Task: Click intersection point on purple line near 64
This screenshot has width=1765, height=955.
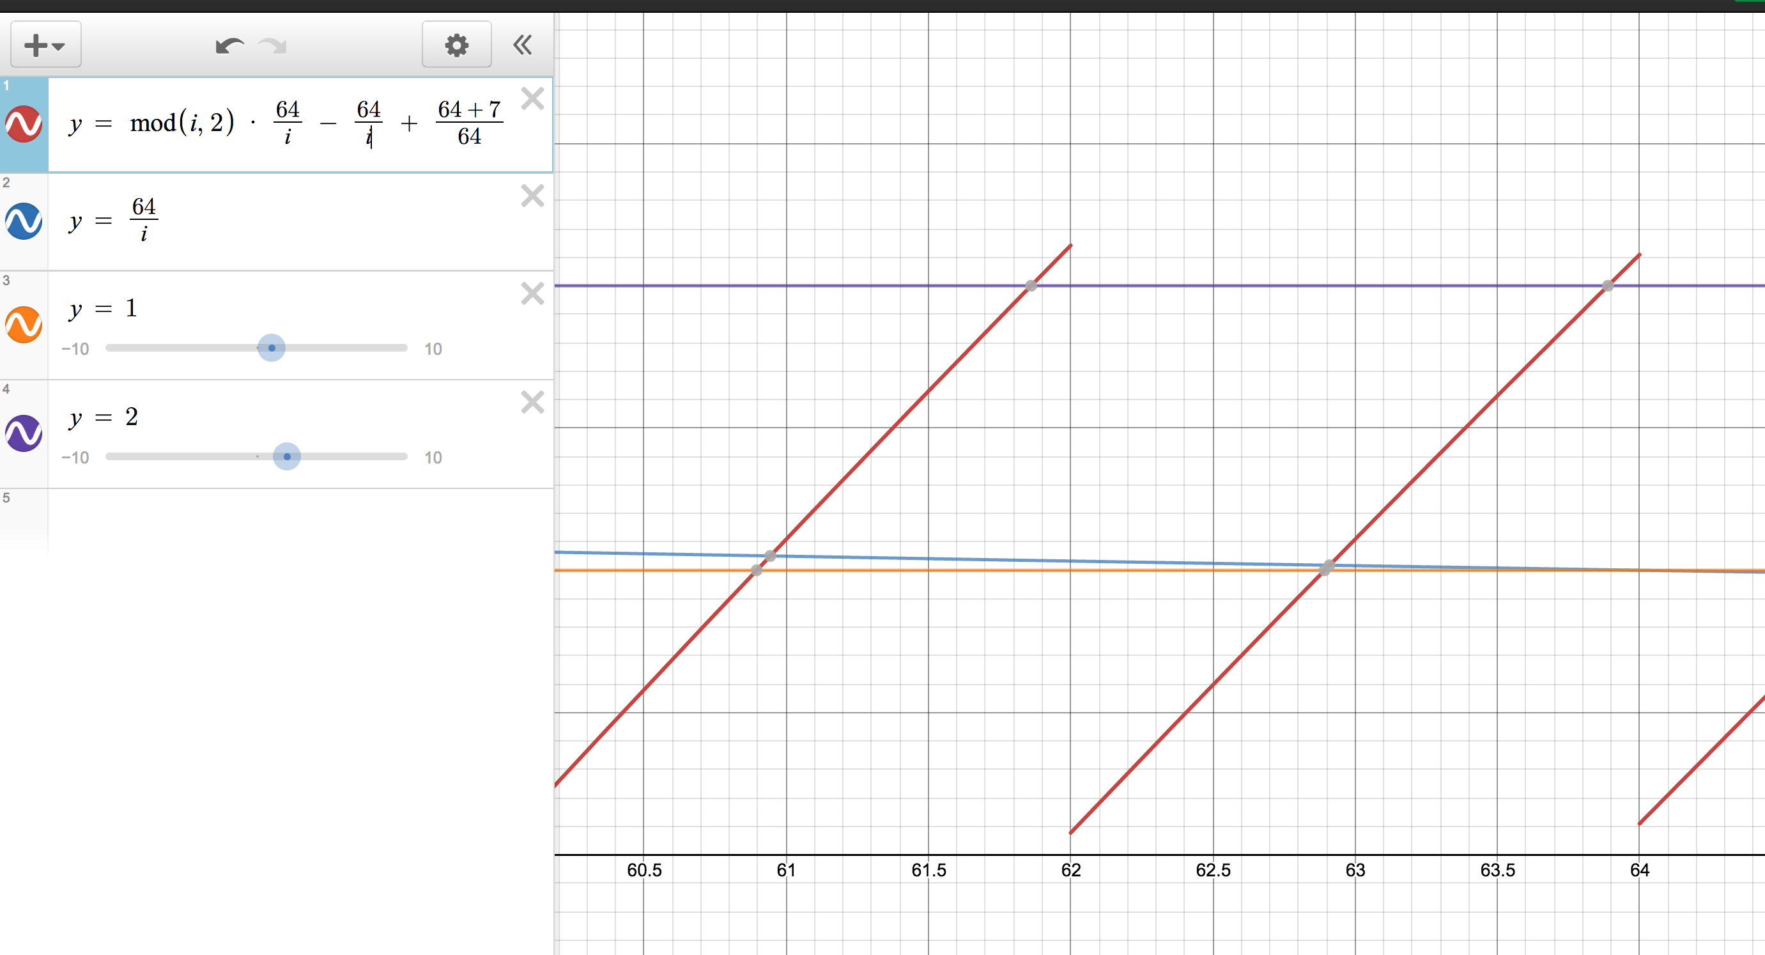Action: point(1607,285)
